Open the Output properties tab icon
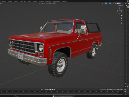129x97 pixels. [125, 92]
